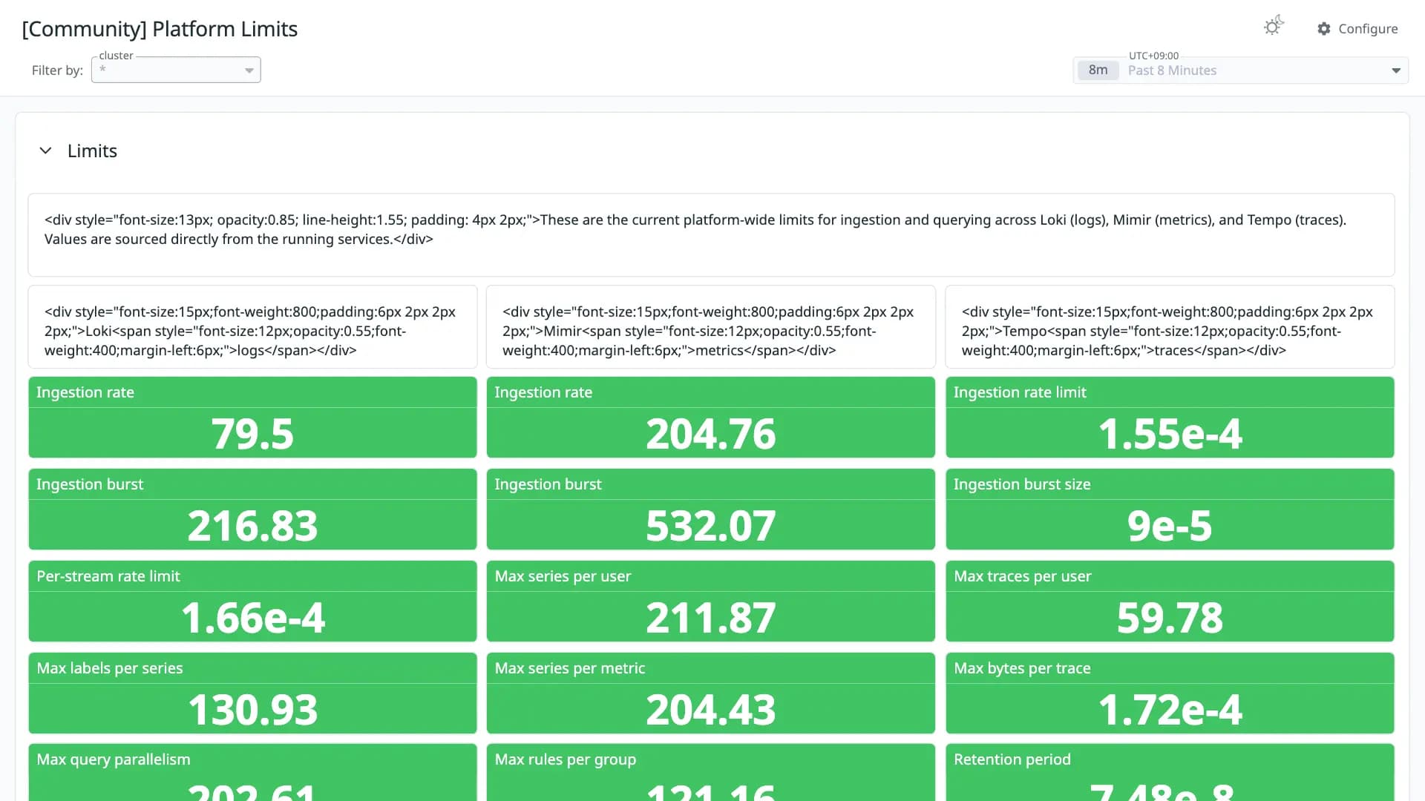Click the Max series per metric title
This screenshot has width=1425, height=801.
(569, 668)
